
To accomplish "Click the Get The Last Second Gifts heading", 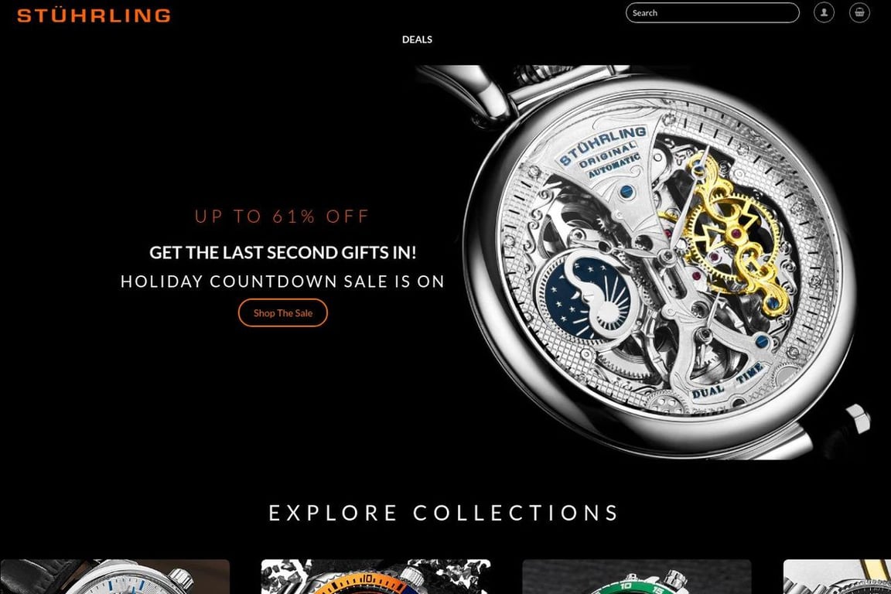I will click(283, 252).
